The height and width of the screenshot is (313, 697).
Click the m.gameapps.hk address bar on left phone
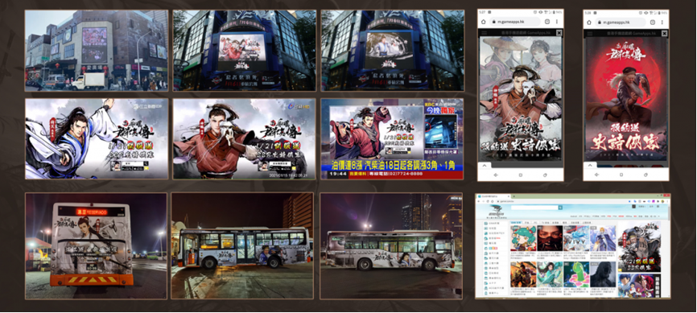click(x=515, y=22)
